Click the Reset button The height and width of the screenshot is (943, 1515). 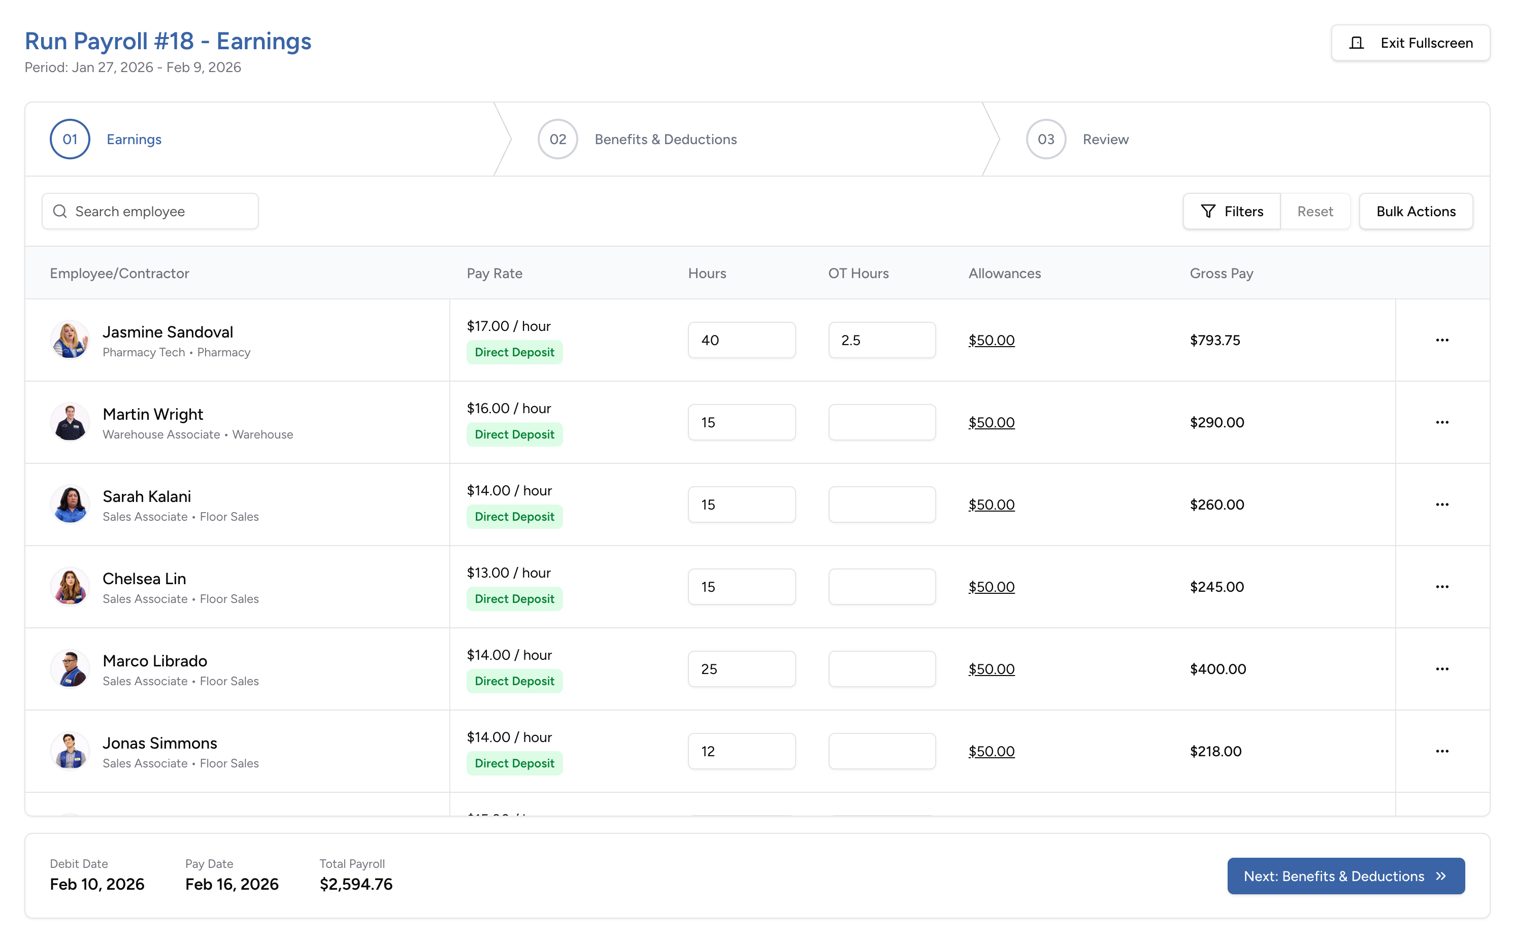coord(1315,211)
